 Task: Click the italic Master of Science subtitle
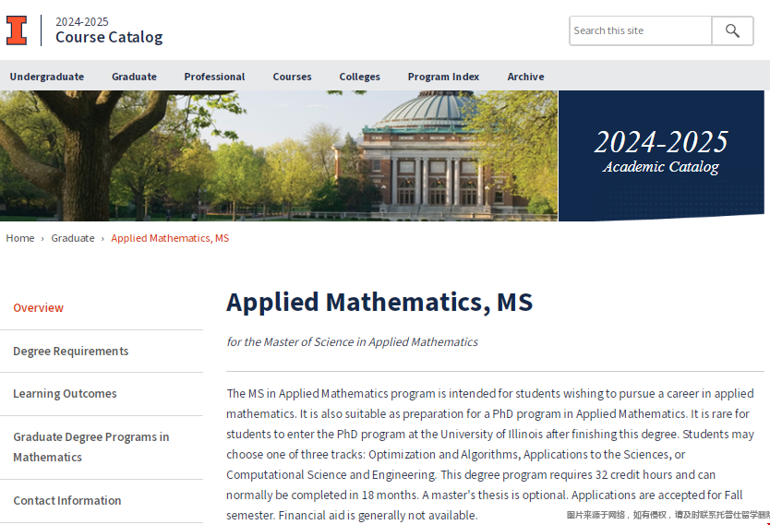click(x=352, y=342)
